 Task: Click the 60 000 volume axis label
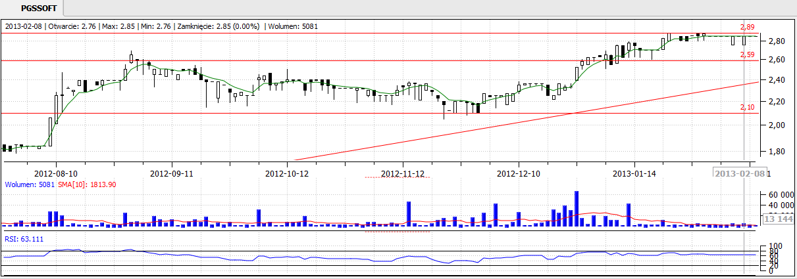coord(779,195)
